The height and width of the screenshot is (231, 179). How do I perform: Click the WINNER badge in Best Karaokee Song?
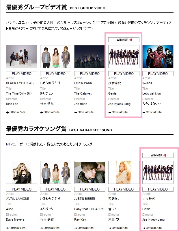tap(158, 156)
